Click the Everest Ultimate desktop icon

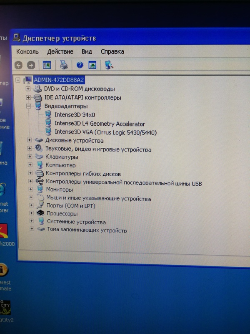(4, 269)
